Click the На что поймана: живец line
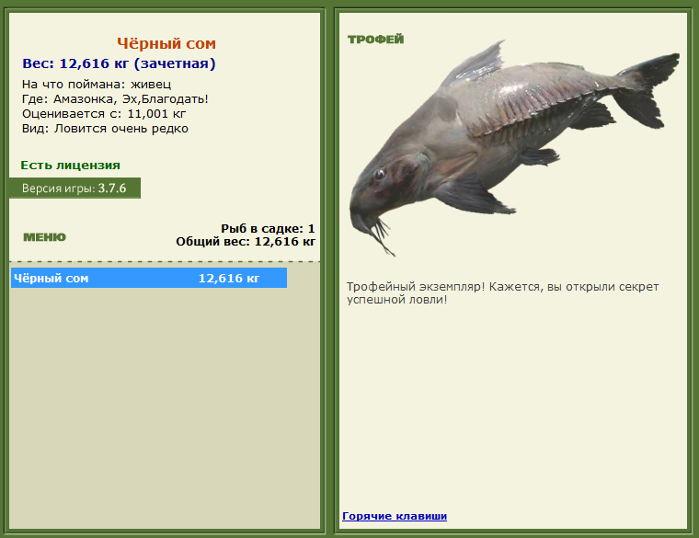This screenshot has height=538, width=699. tap(97, 85)
